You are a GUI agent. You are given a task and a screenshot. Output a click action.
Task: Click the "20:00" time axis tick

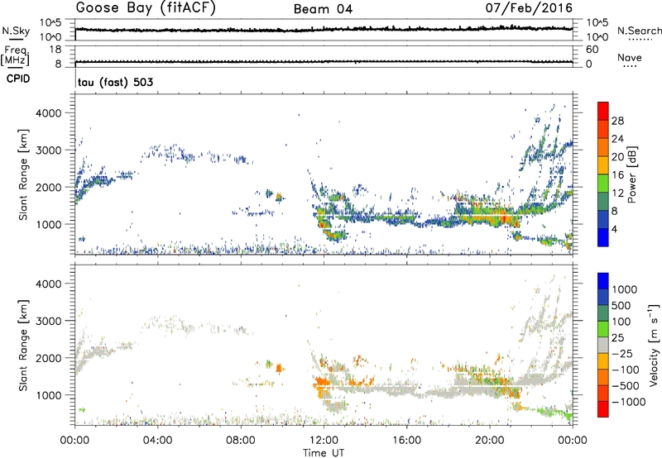coord(490,441)
